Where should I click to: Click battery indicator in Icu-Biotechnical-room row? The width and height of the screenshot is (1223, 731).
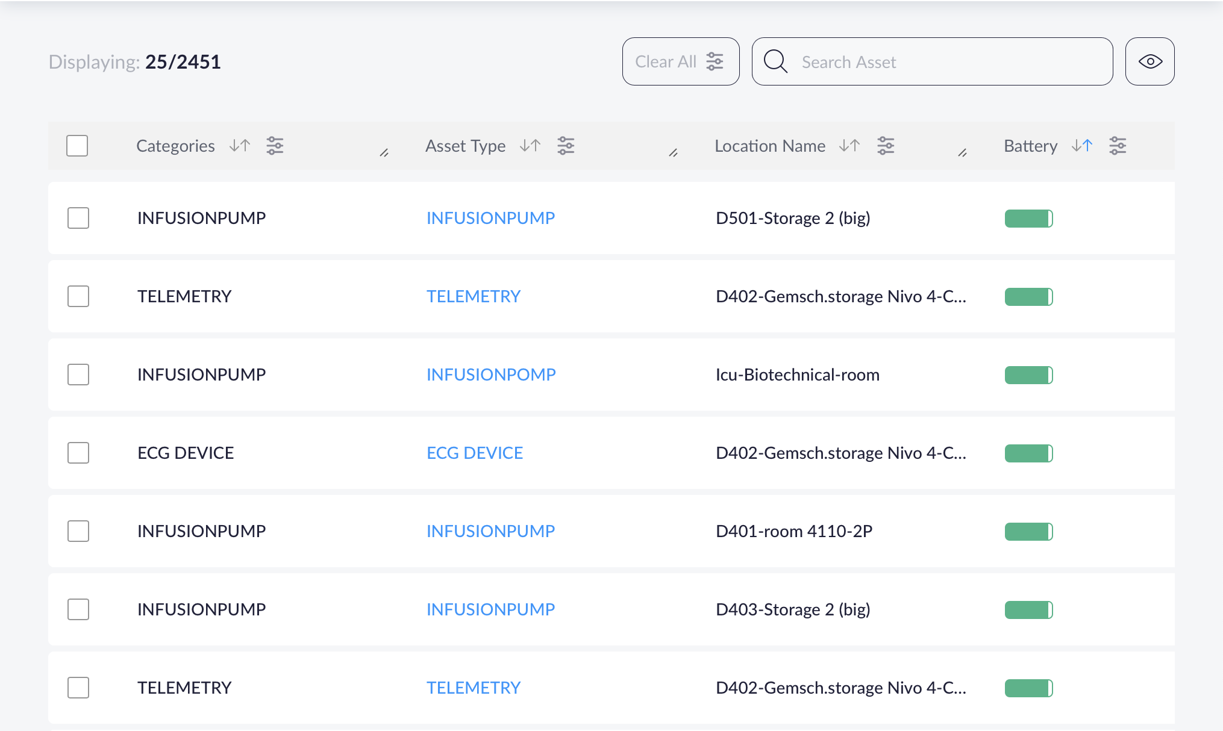[x=1028, y=375]
